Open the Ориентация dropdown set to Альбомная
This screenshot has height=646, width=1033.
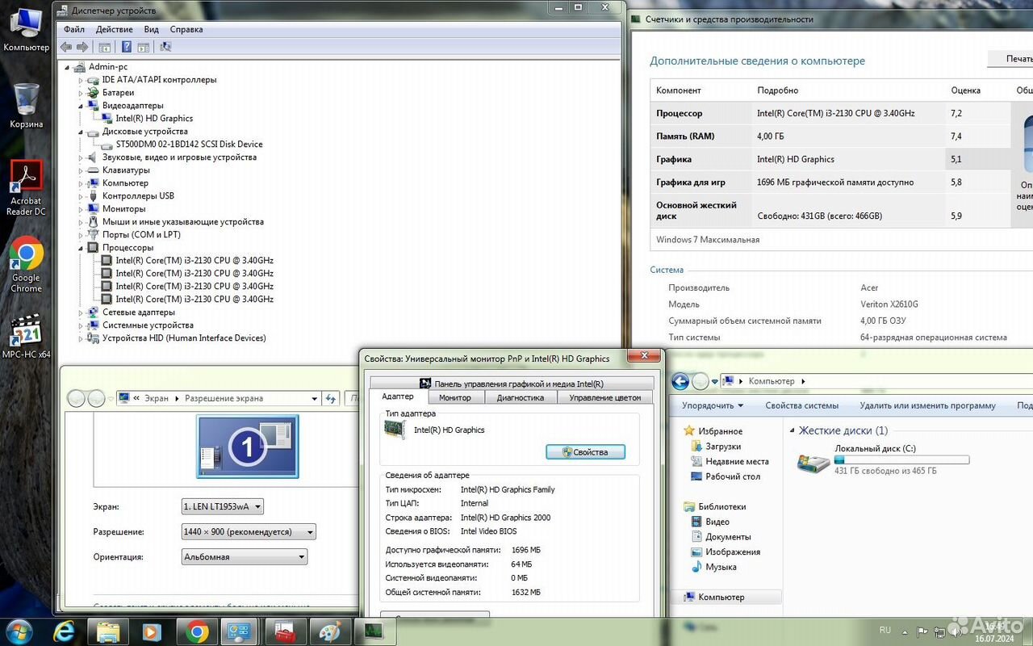[x=245, y=557]
